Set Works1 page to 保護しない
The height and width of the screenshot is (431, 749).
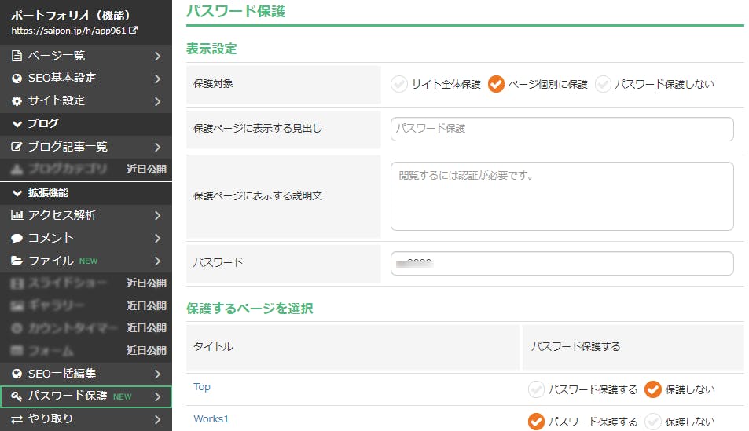tap(653, 422)
